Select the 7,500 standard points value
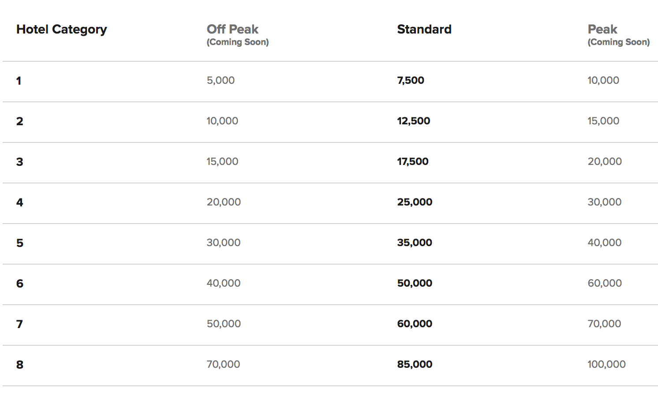 pyautogui.click(x=411, y=80)
